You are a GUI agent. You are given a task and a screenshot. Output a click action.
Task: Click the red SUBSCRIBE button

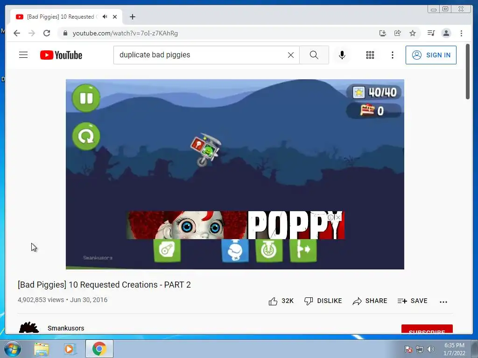coord(427,329)
